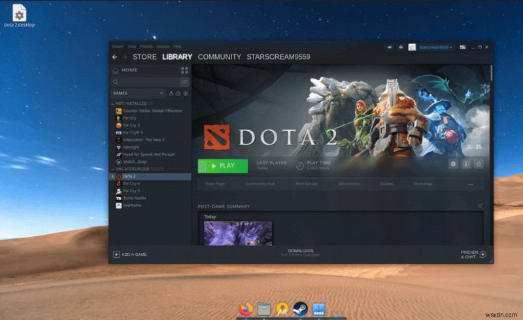
Task: Toggle show ready-to-play games only
Action: click(x=186, y=94)
